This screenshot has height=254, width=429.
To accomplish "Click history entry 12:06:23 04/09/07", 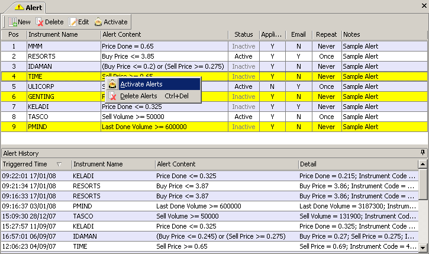I will 210,247.
